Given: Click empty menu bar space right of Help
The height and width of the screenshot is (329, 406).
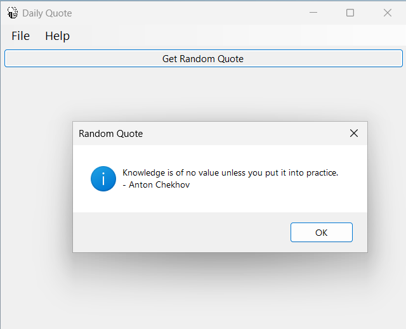Looking at the screenshot, I should coord(233,35).
